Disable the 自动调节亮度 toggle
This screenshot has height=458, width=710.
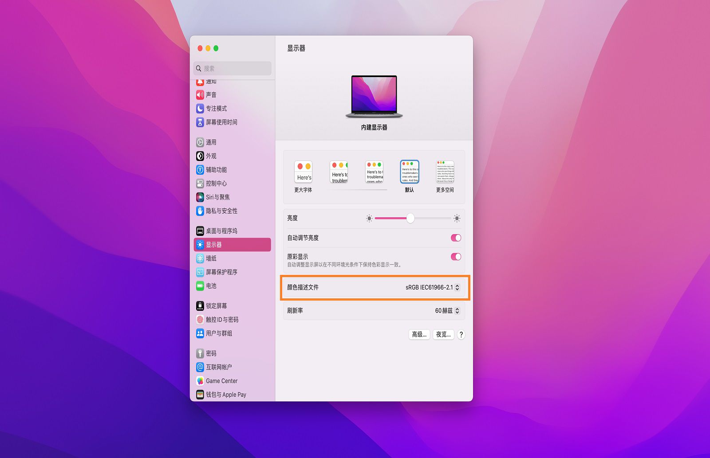point(455,238)
